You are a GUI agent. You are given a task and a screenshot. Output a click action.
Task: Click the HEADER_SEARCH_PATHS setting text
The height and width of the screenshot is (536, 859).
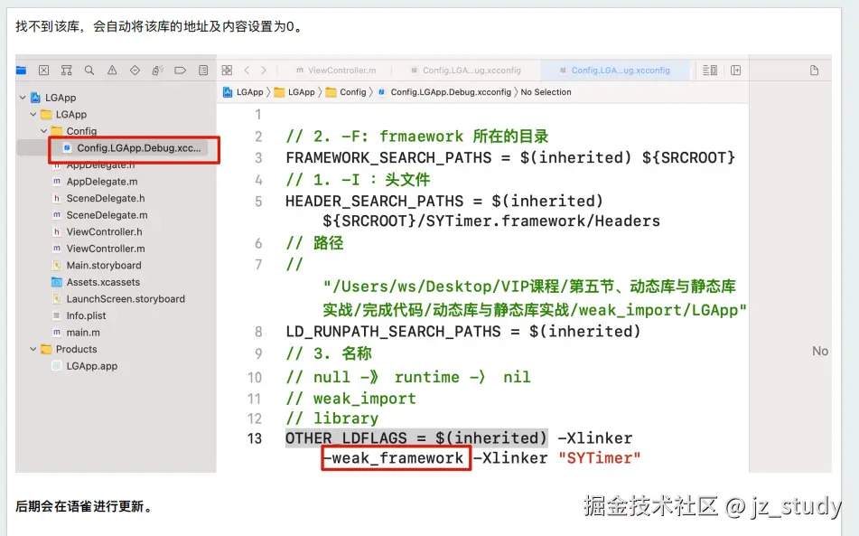coord(374,202)
